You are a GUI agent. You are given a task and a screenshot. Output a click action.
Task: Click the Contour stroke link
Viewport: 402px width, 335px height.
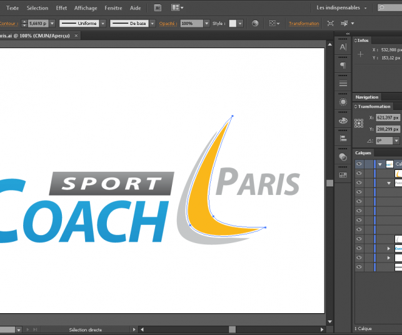click(9, 23)
